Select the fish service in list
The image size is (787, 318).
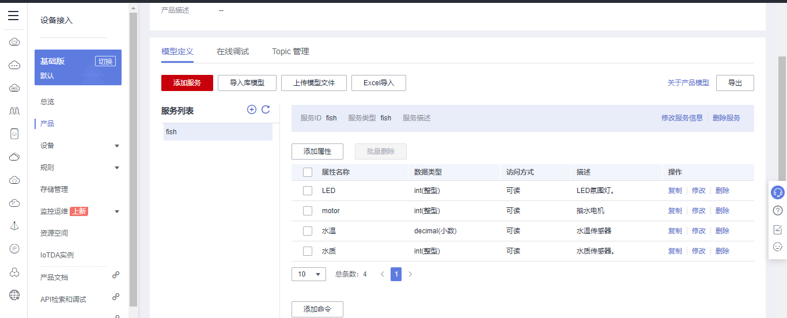218,132
